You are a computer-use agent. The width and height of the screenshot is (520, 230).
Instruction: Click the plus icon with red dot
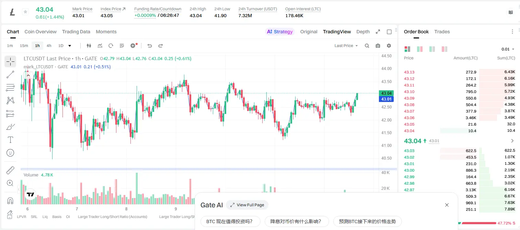click(x=134, y=46)
